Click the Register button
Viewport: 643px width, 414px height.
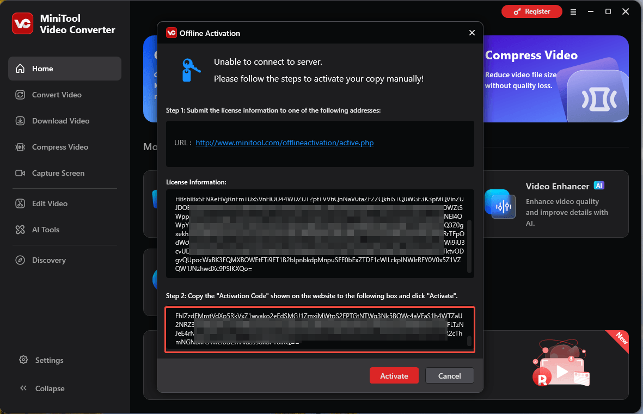click(531, 11)
